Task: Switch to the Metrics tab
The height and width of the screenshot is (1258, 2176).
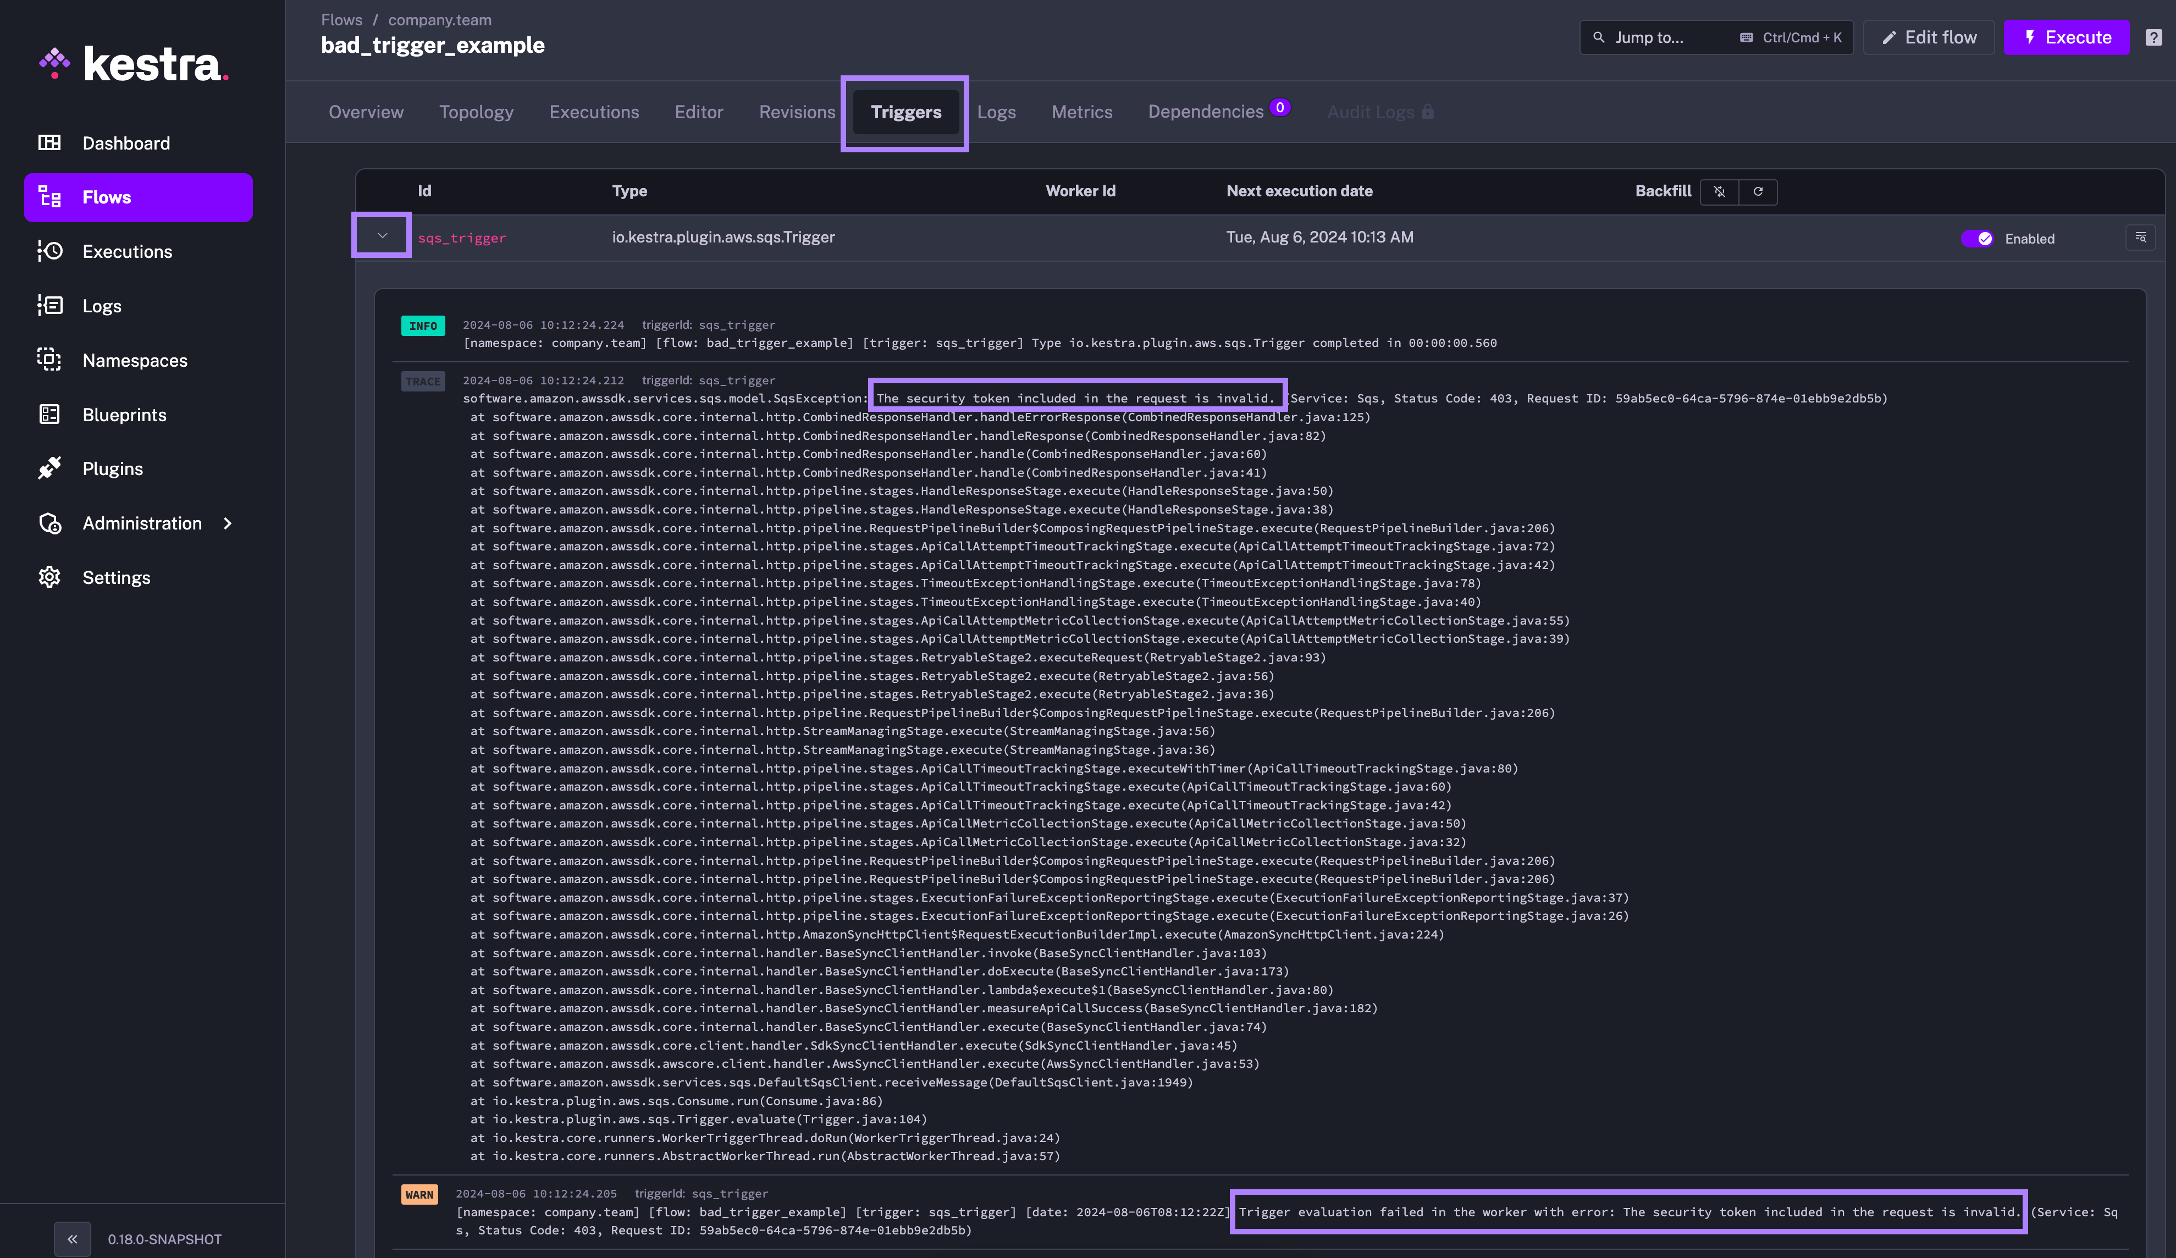Action: point(1081,112)
